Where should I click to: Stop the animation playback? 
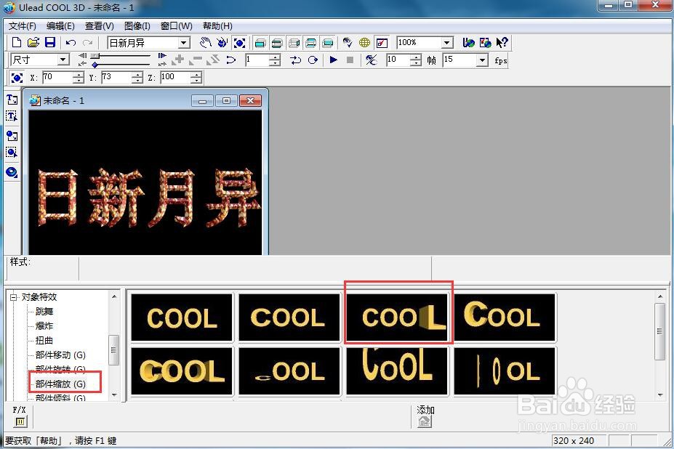350,60
